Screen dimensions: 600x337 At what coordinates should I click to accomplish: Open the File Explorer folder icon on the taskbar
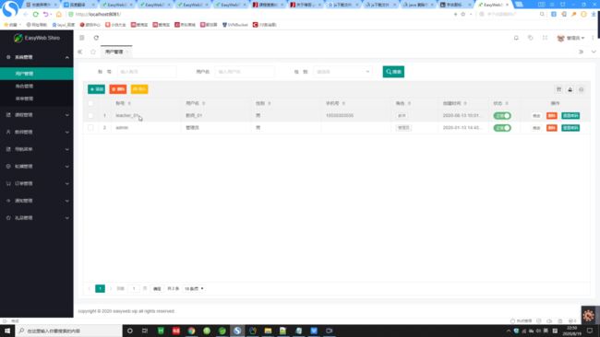268,331
